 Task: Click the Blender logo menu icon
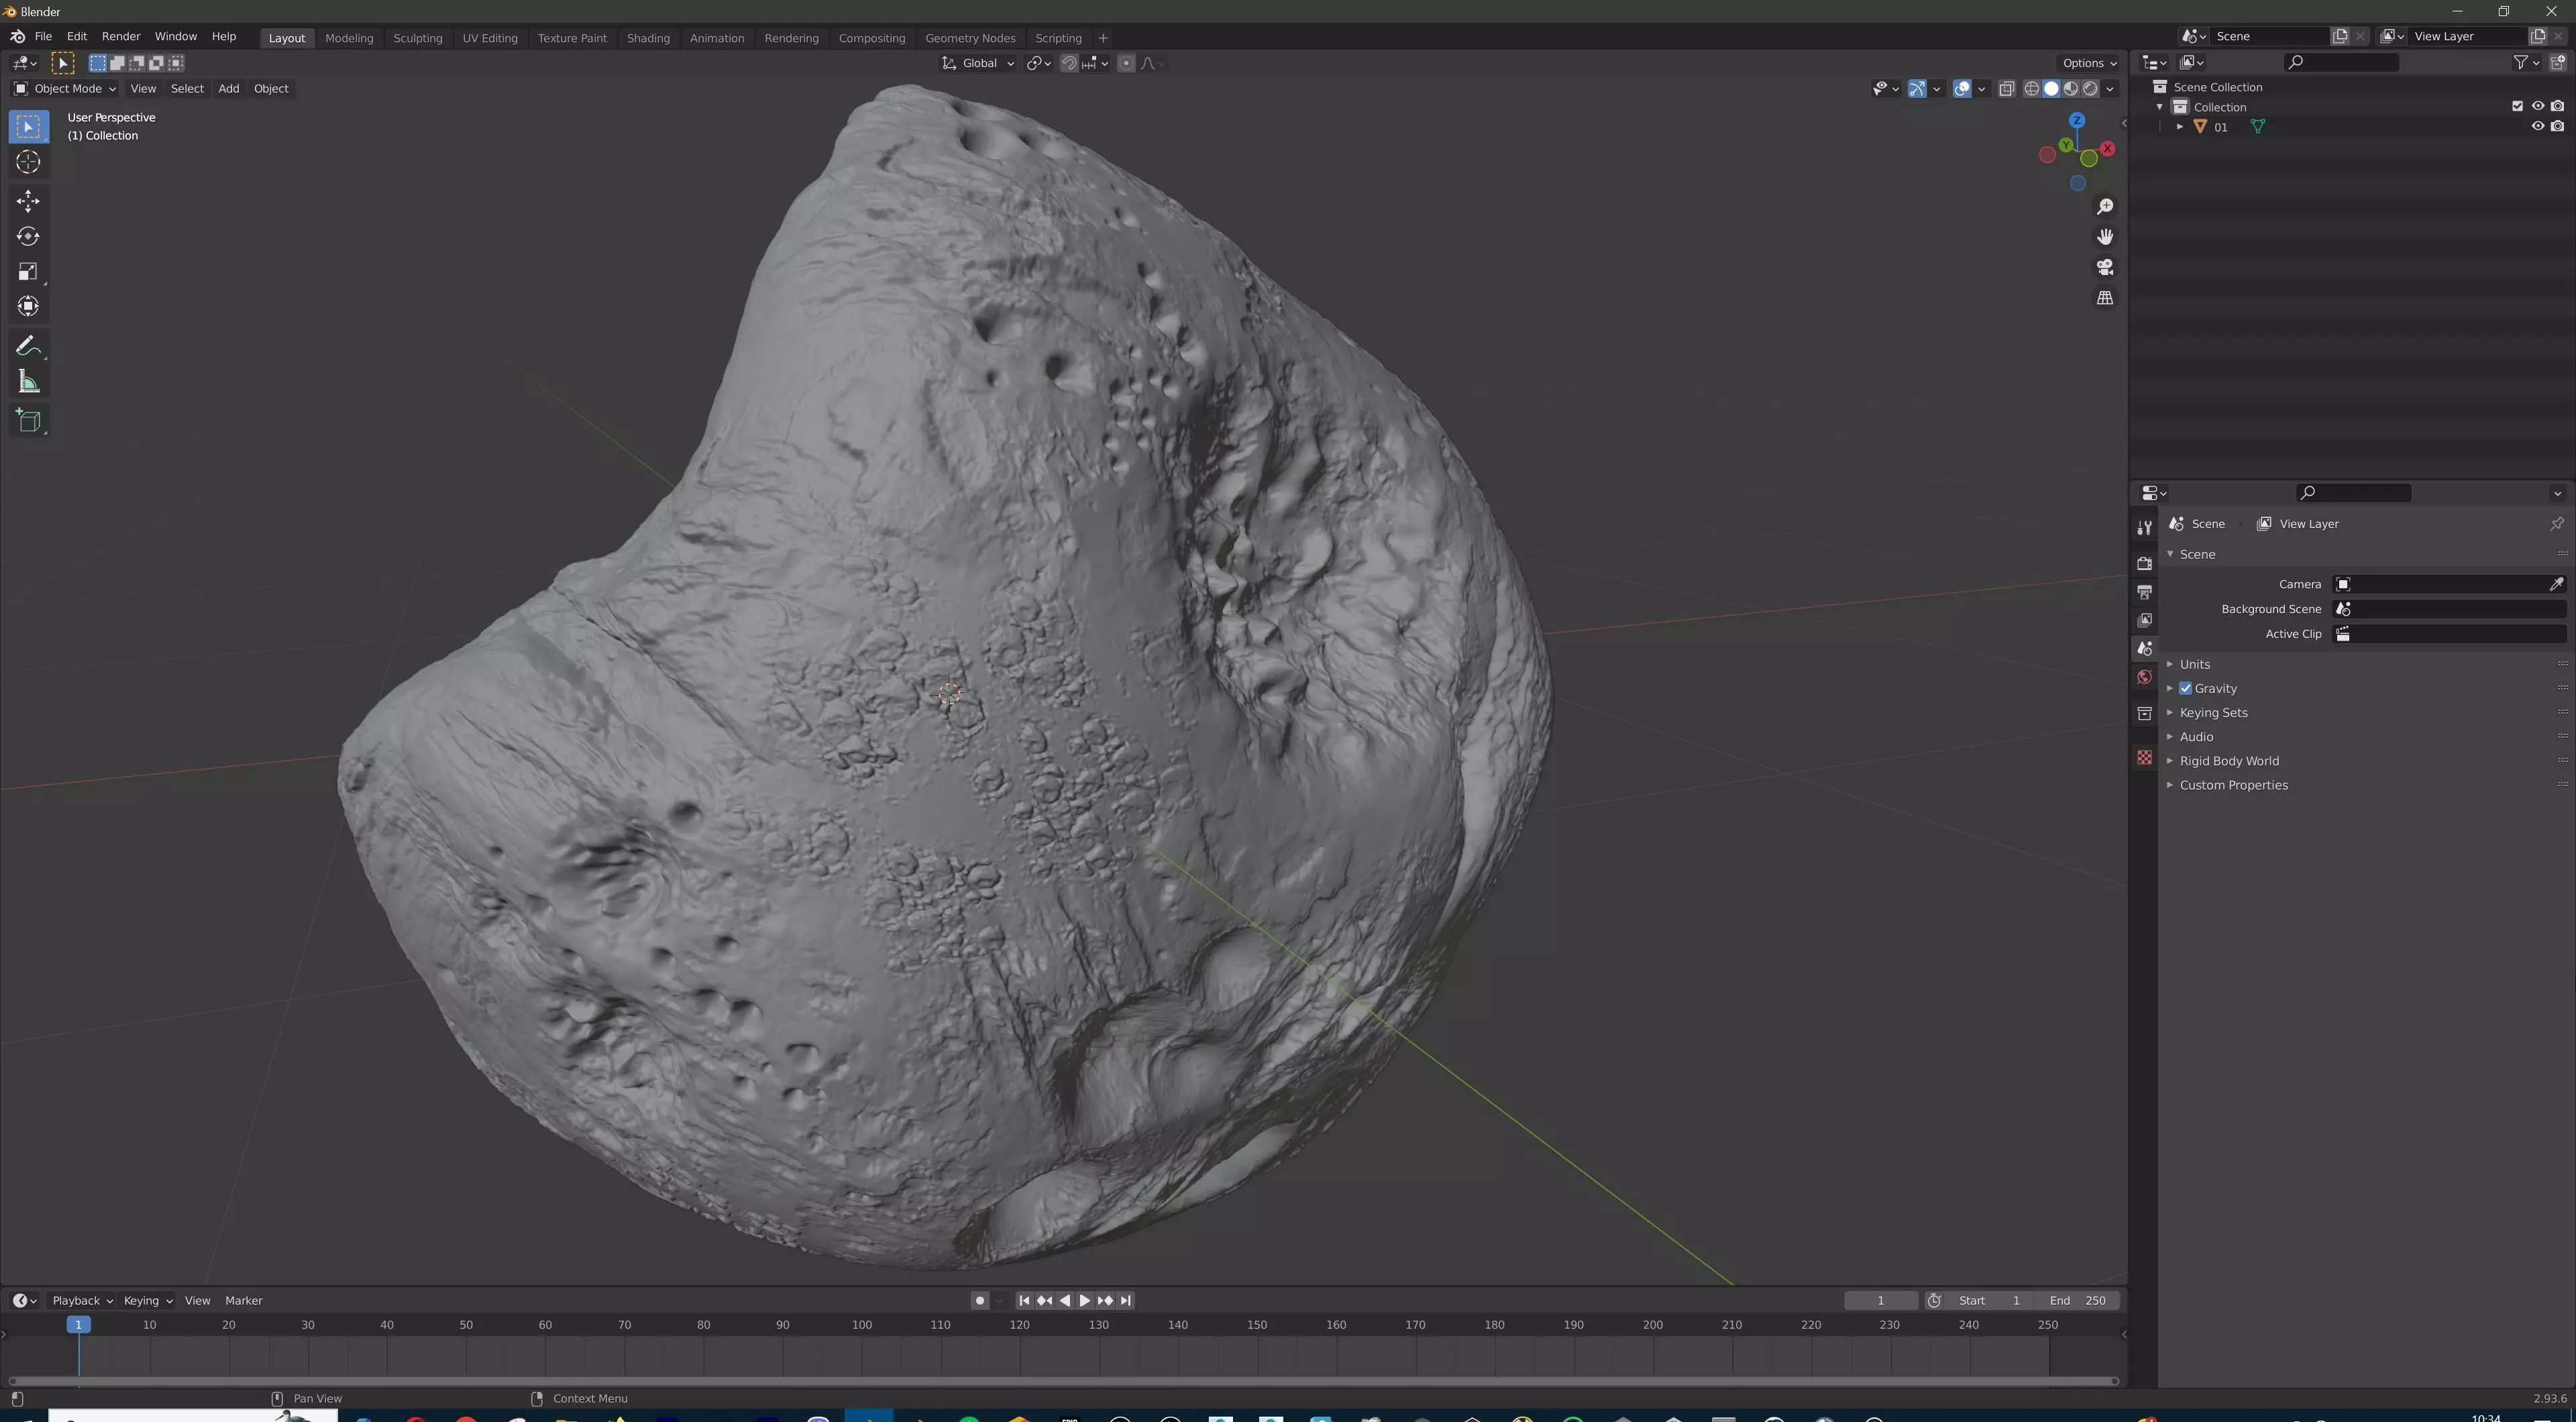coord(17,36)
